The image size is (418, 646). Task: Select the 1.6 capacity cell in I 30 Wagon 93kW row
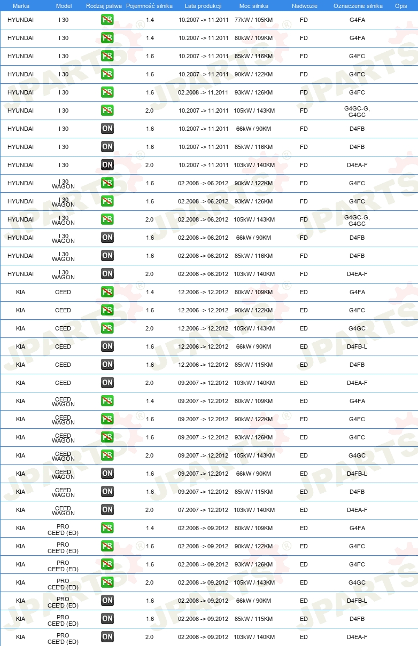point(150,202)
